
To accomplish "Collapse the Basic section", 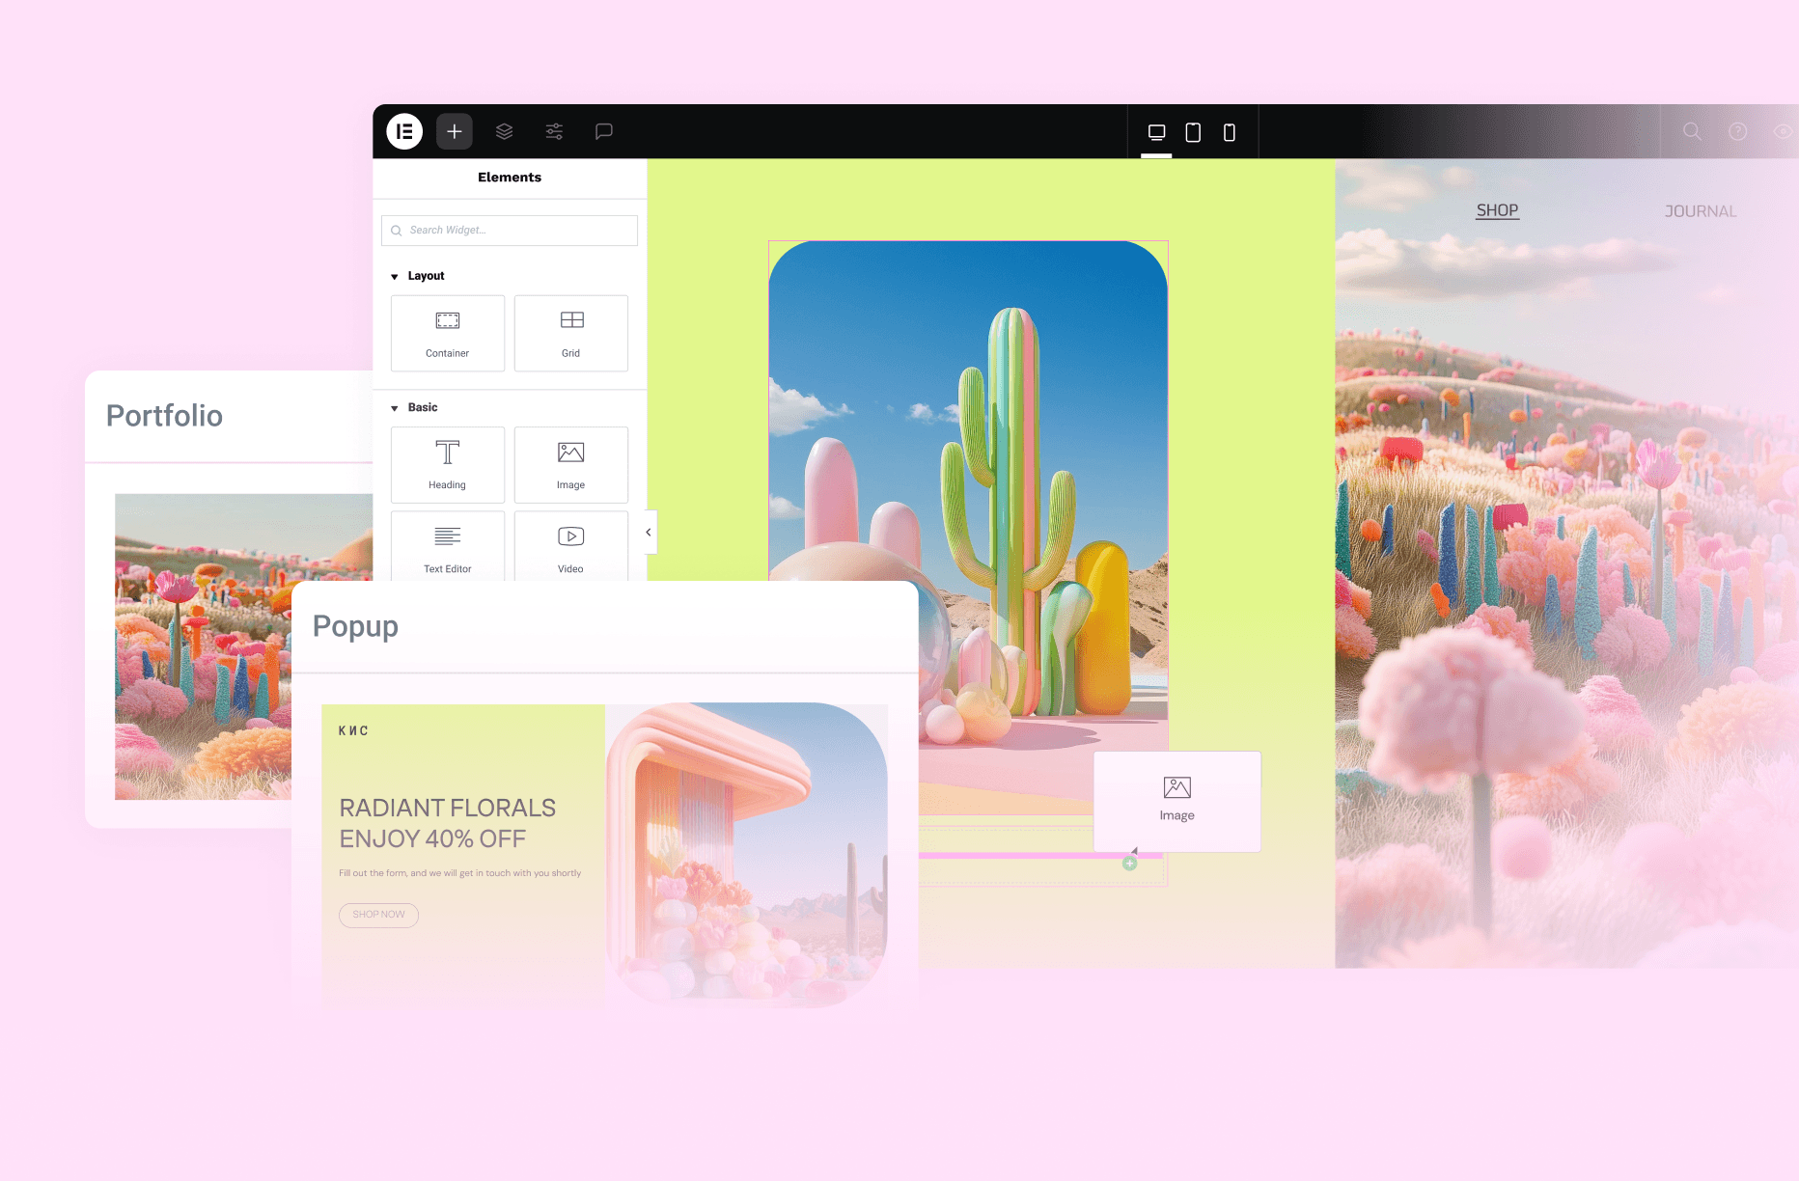I will [395, 408].
